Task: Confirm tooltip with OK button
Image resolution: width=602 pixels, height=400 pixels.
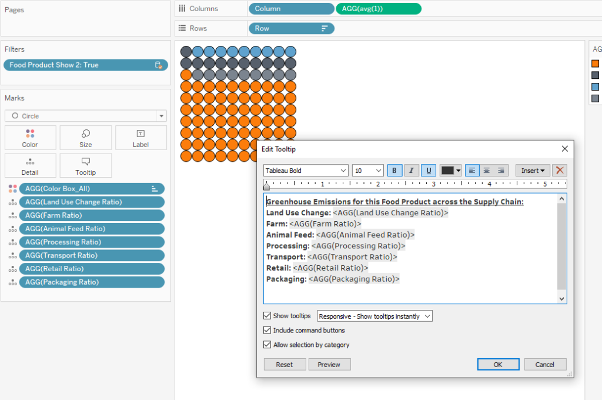Action: click(x=498, y=364)
